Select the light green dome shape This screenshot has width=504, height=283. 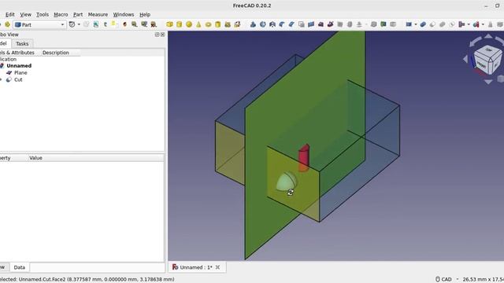tap(287, 182)
